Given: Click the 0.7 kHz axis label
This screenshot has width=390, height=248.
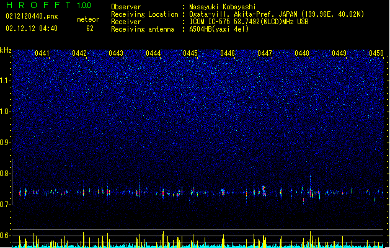Looking at the screenshot, I should tap(5, 205).
